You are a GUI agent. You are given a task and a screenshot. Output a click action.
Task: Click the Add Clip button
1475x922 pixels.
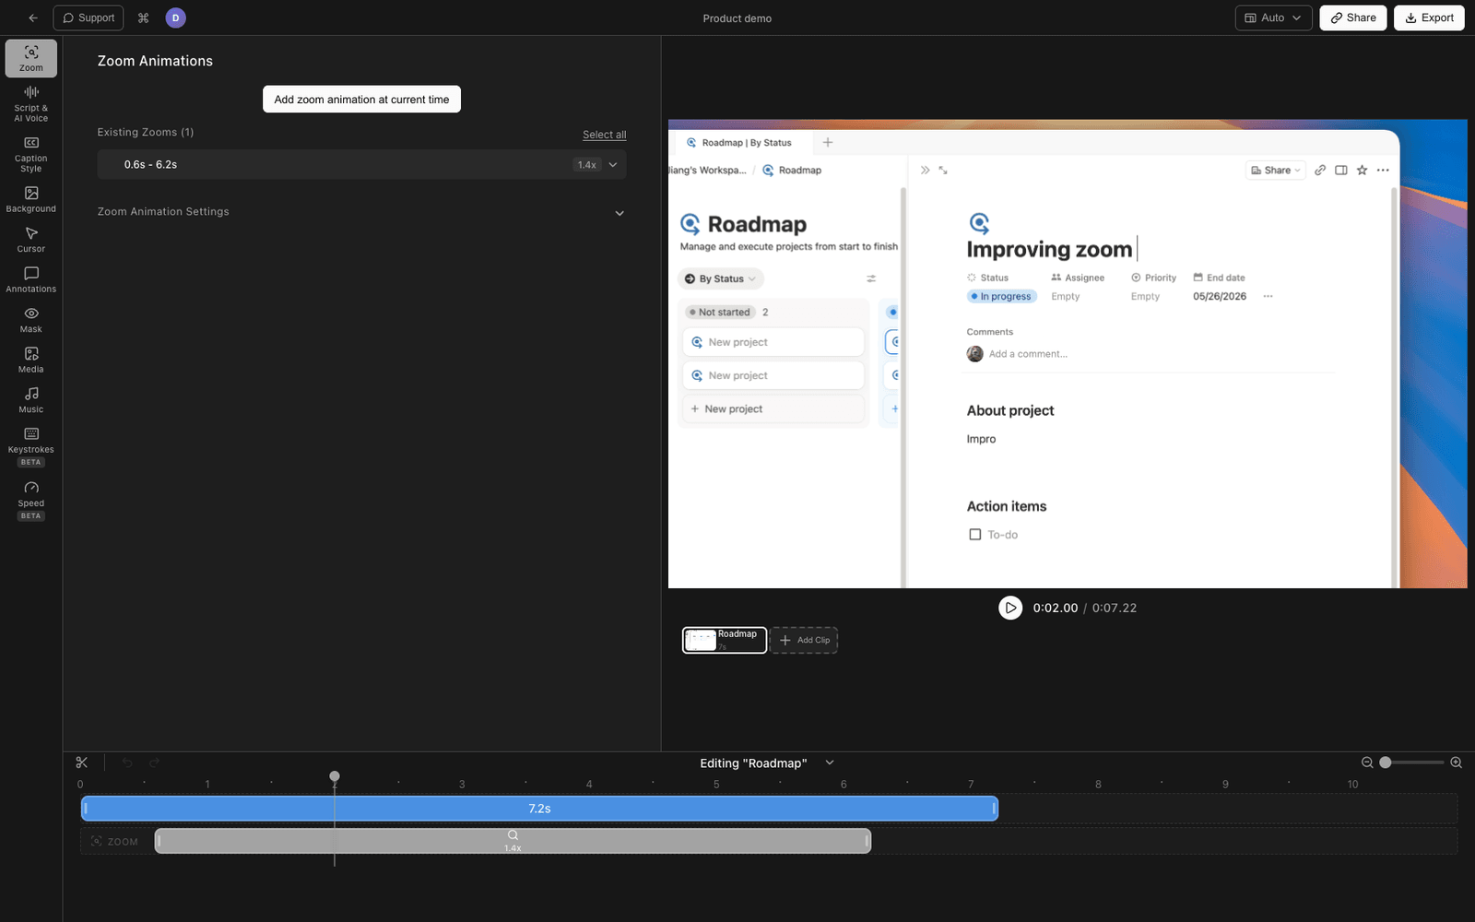tap(804, 640)
